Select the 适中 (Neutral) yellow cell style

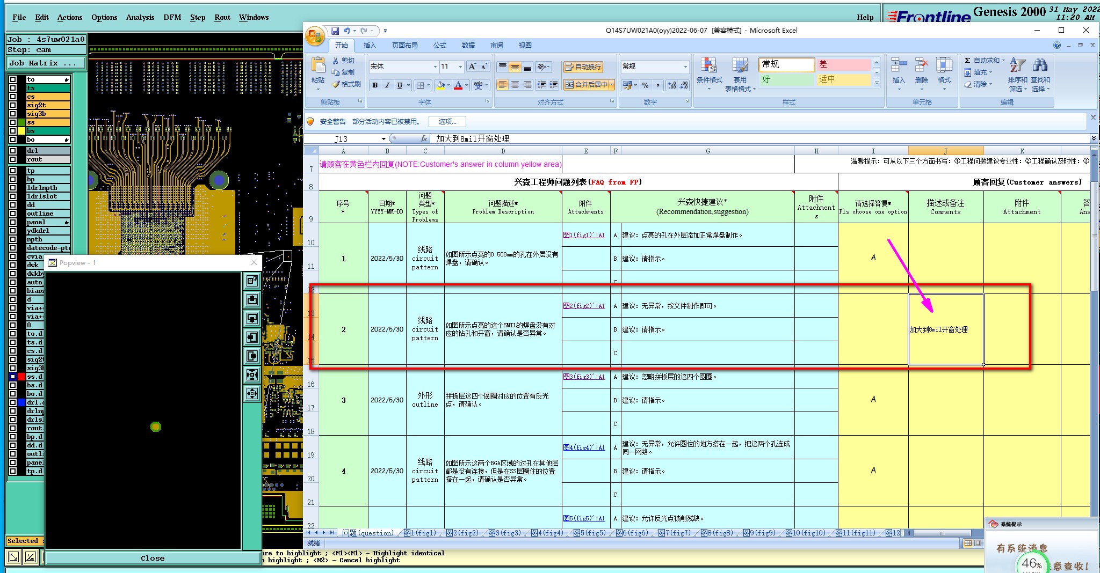click(843, 79)
